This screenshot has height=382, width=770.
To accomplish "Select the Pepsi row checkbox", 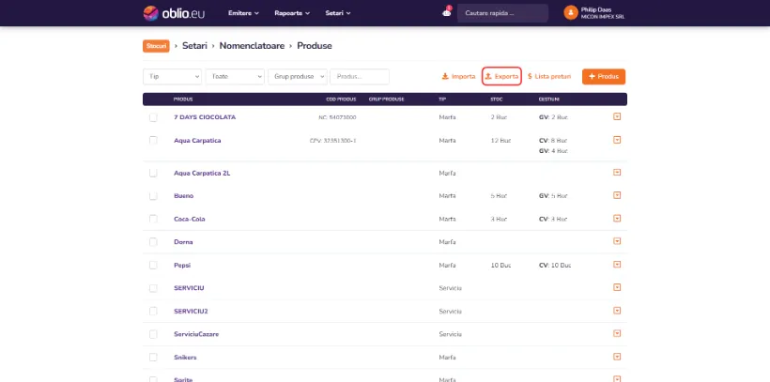I will [x=153, y=265].
